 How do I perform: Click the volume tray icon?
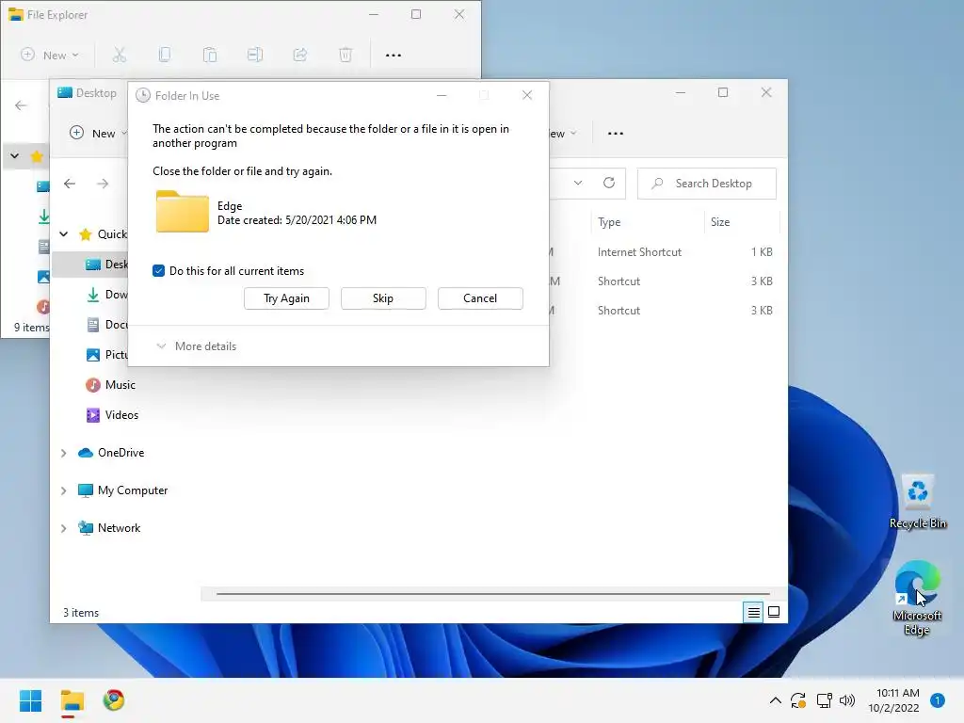click(847, 700)
